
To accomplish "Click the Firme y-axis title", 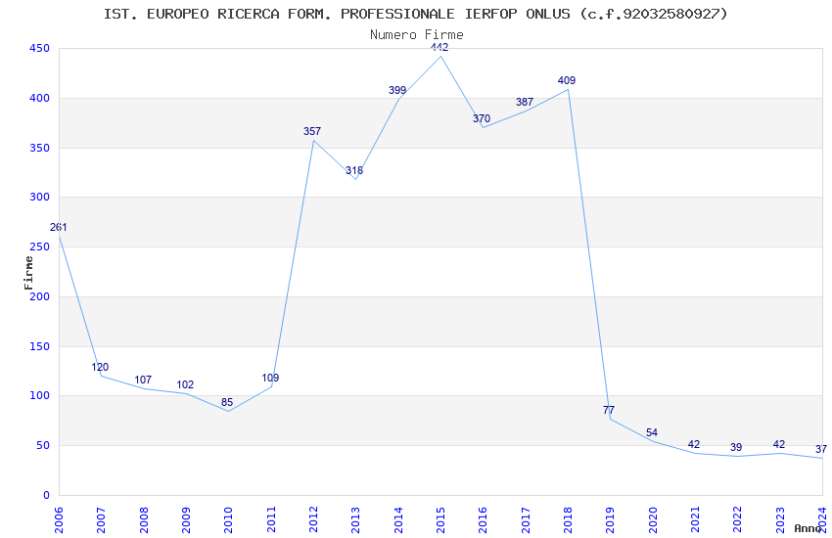I will point(28,273).
